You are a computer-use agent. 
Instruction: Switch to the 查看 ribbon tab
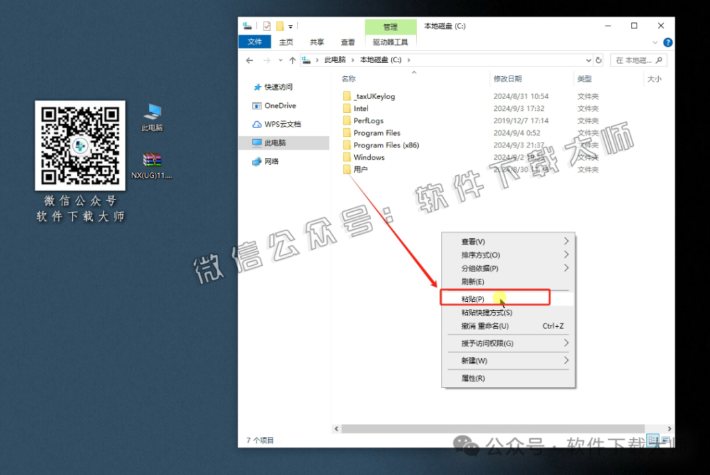point(347,42)
